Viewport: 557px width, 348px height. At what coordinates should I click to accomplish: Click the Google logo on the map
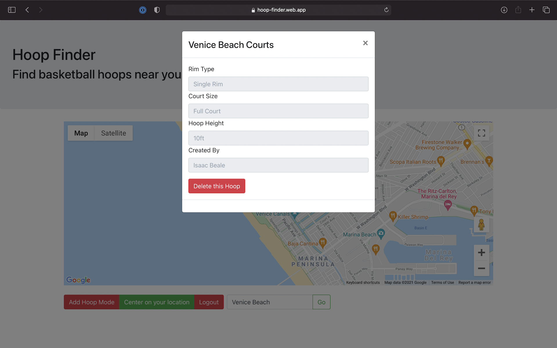coord(78,280)
